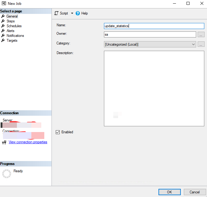Screen dimensions: 207x197
Task: Open the Steps page
Action: point(11,21)
